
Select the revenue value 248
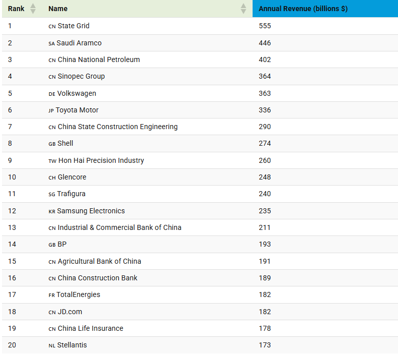(265, 177)
